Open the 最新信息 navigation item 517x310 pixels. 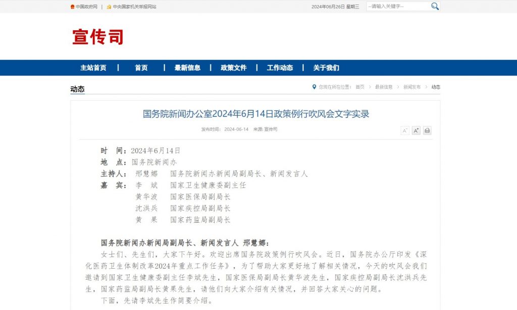[x=187, y=68]
